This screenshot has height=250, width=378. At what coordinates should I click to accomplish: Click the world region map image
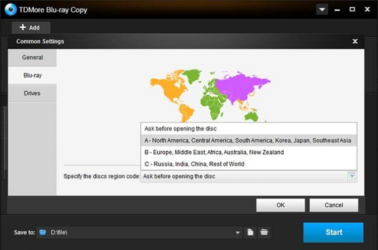pos(211,95)
